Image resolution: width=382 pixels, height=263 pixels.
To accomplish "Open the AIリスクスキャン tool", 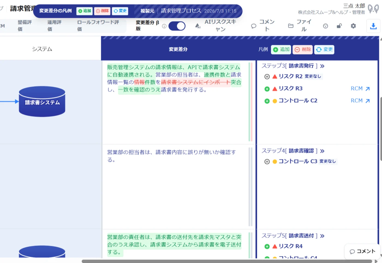I will (216, 26).
